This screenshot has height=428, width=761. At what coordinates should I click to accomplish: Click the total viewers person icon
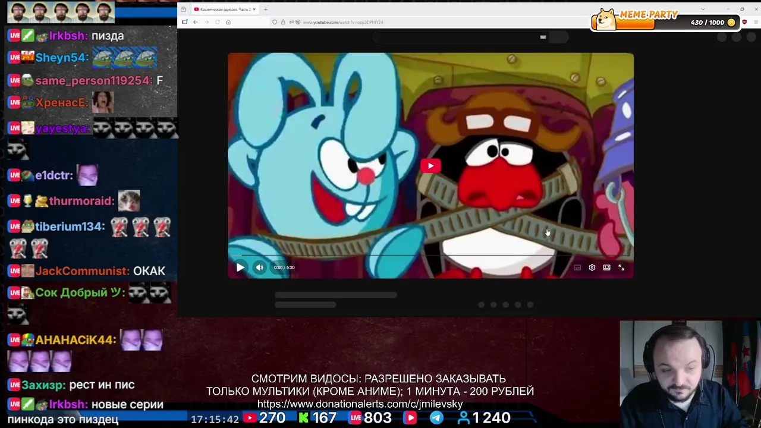click(464, 418)
